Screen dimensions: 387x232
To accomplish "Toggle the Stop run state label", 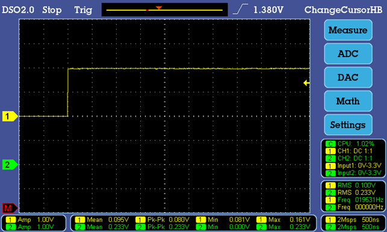I will tap(52, 10).
